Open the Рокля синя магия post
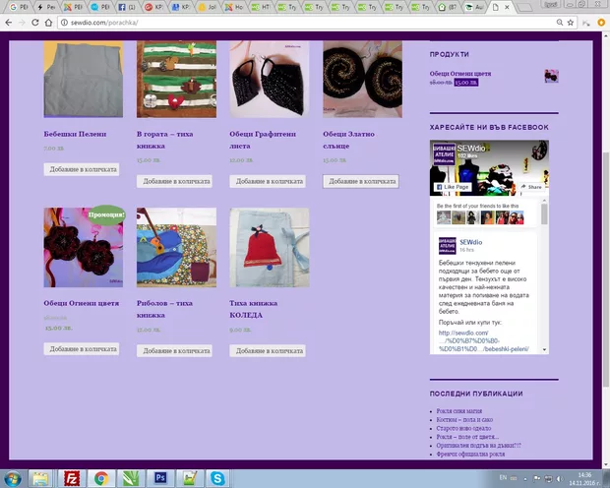The width and height of the screenshot is (610, 488). (459, 411)
